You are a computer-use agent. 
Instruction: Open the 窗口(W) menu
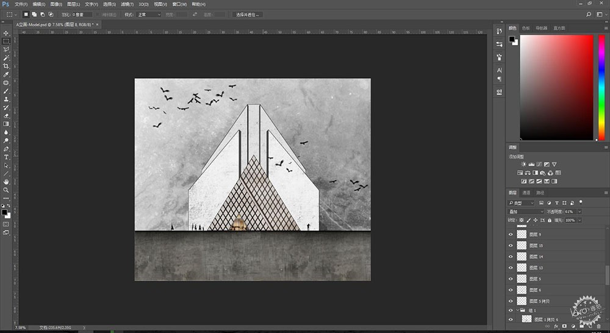[179, 4]
